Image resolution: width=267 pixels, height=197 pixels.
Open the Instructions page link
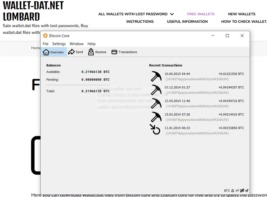(140, 21)
